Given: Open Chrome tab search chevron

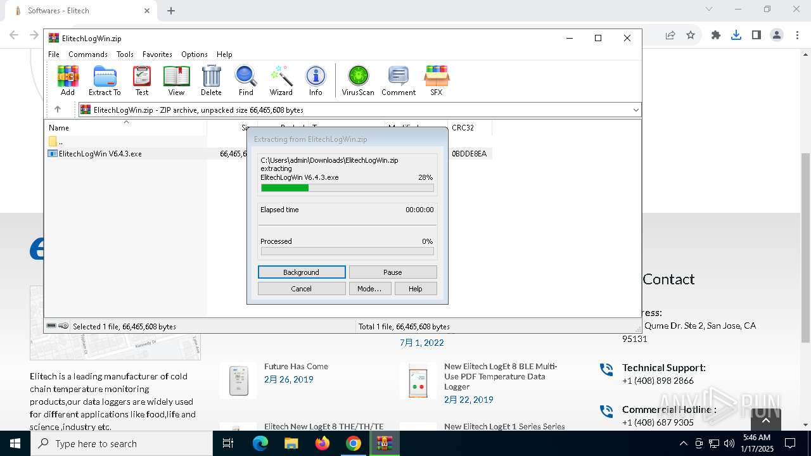Looking at the screenshot, I should click(x=709, y=9).
